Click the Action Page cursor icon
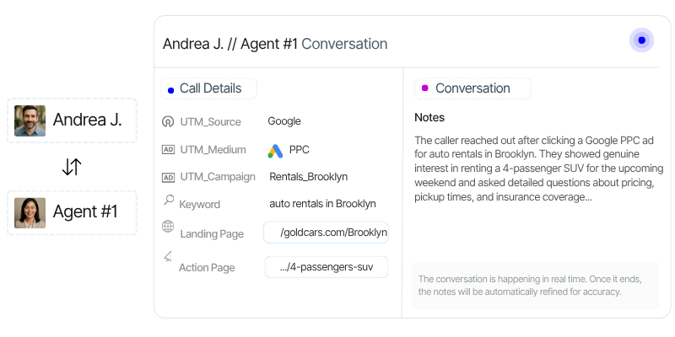This screenshot has width=675, height=337. [167, 256]
